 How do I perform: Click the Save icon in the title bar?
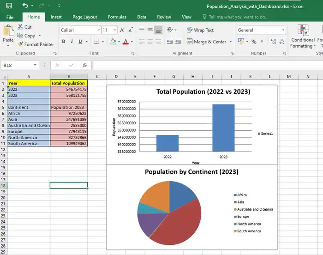pos(9,6)
